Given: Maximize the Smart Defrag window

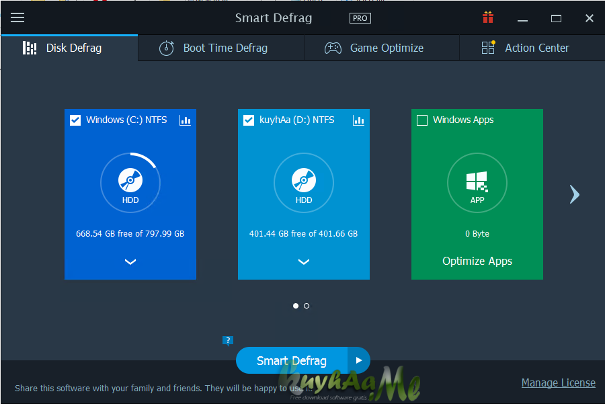Looking at the screenshot, I should (556, 18).
